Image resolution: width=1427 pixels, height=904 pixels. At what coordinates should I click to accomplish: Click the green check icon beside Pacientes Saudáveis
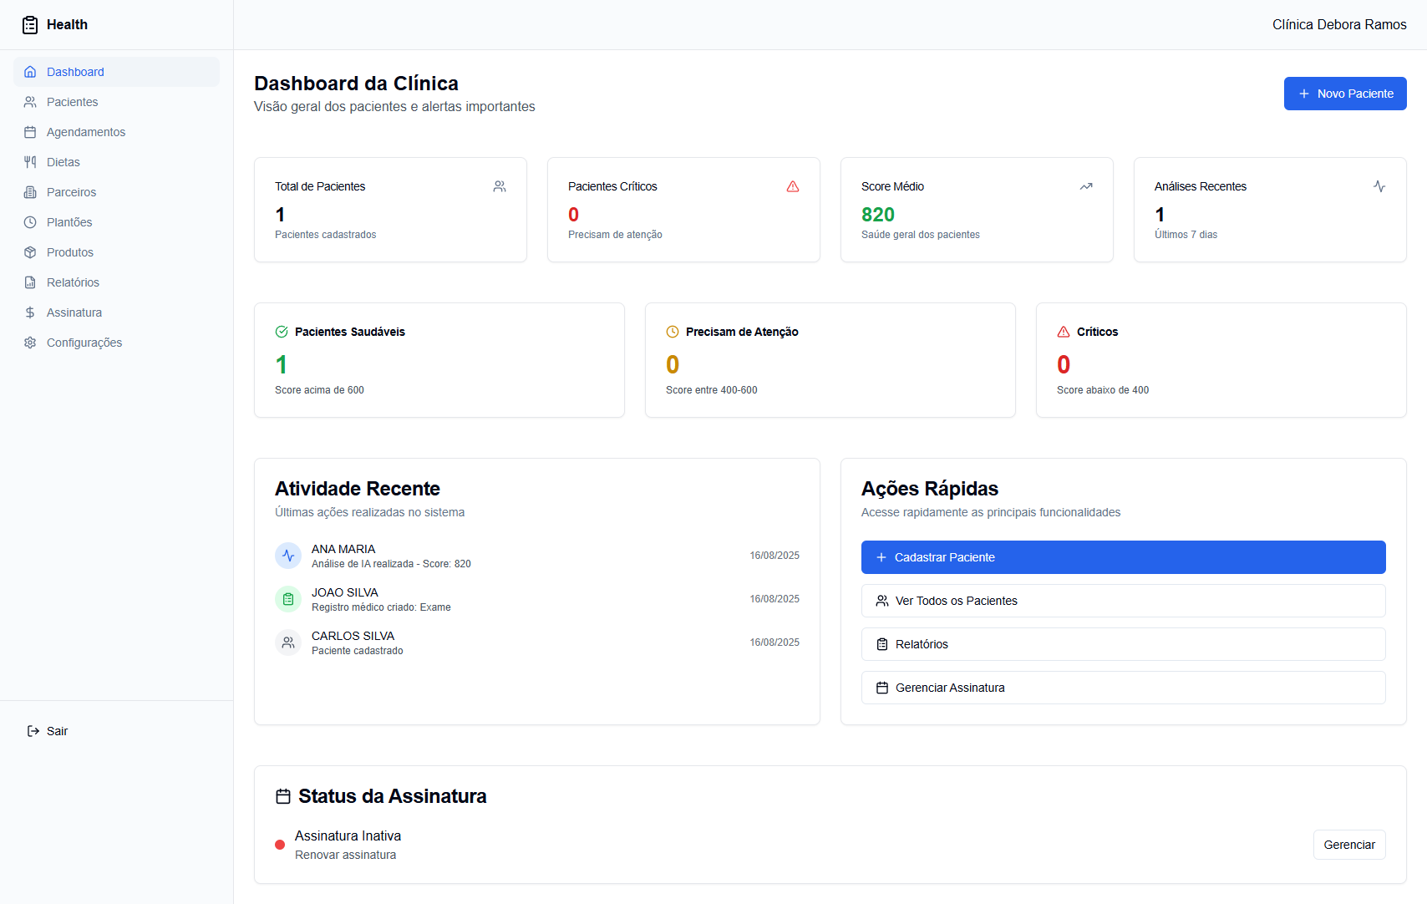(x=282, y=332)
